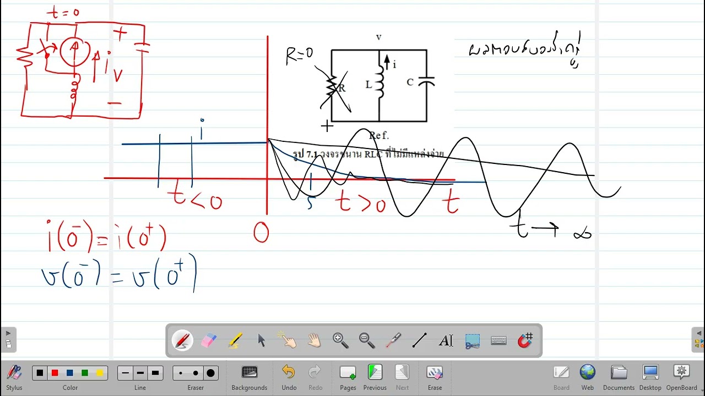This screenshot has width=705, height=396.
Task: Choose the medium line width
Action: (x=140, y=373)
